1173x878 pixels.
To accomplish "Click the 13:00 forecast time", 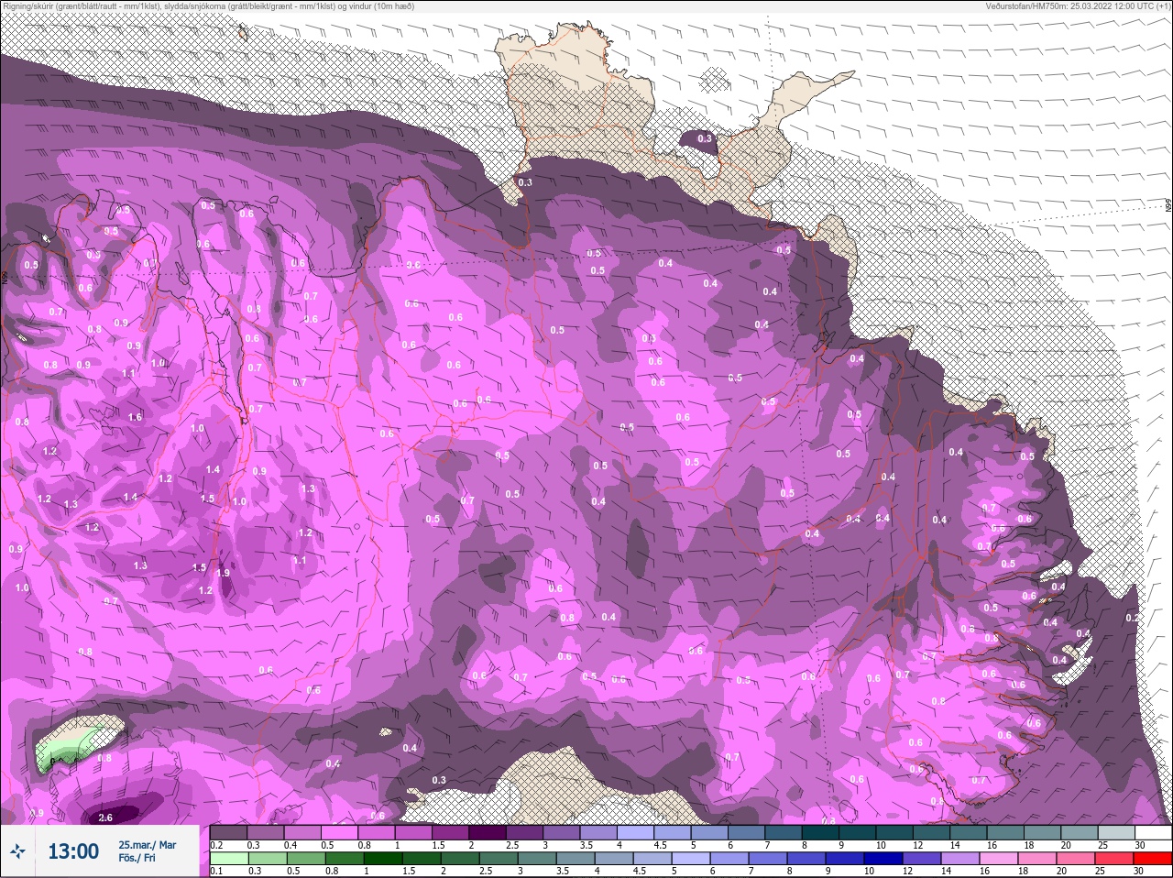I will [73, 851].
